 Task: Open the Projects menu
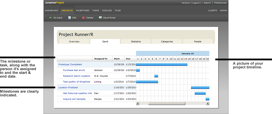tap(67, 11)
